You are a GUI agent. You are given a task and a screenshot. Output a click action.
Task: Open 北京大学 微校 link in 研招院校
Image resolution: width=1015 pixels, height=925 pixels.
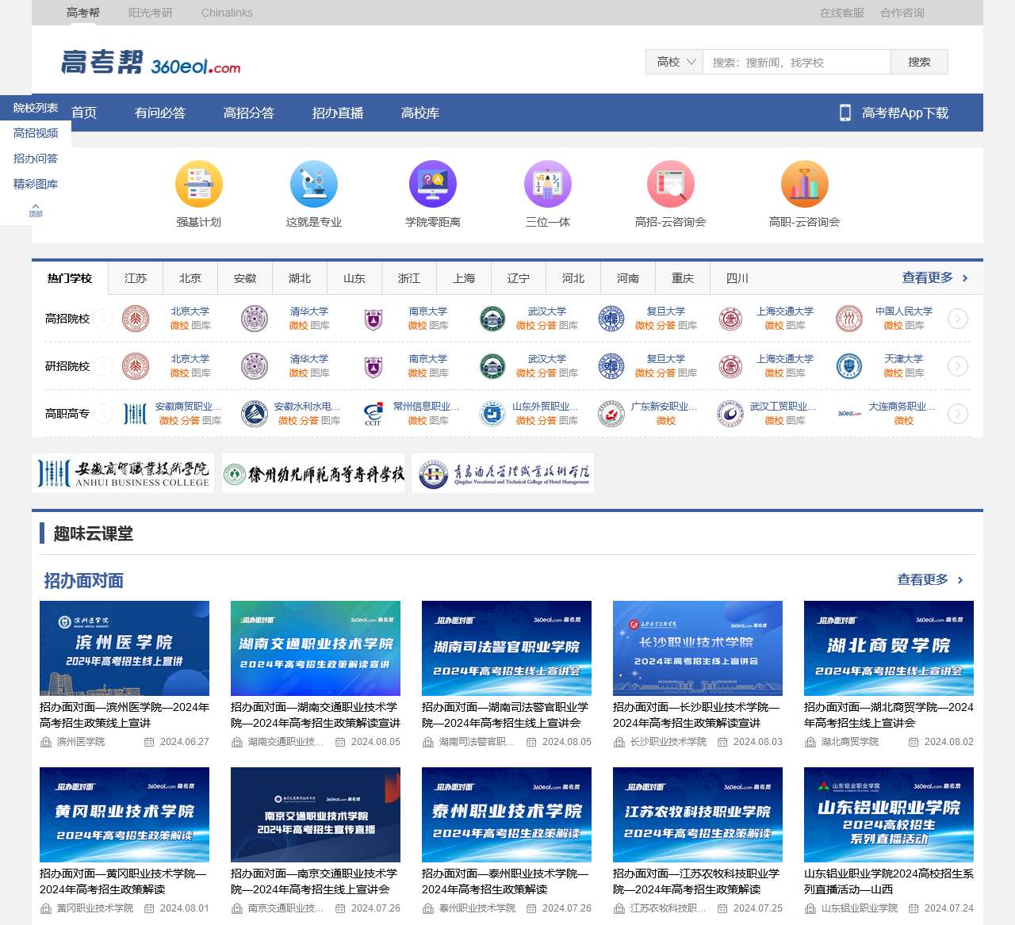coord(179,373)
